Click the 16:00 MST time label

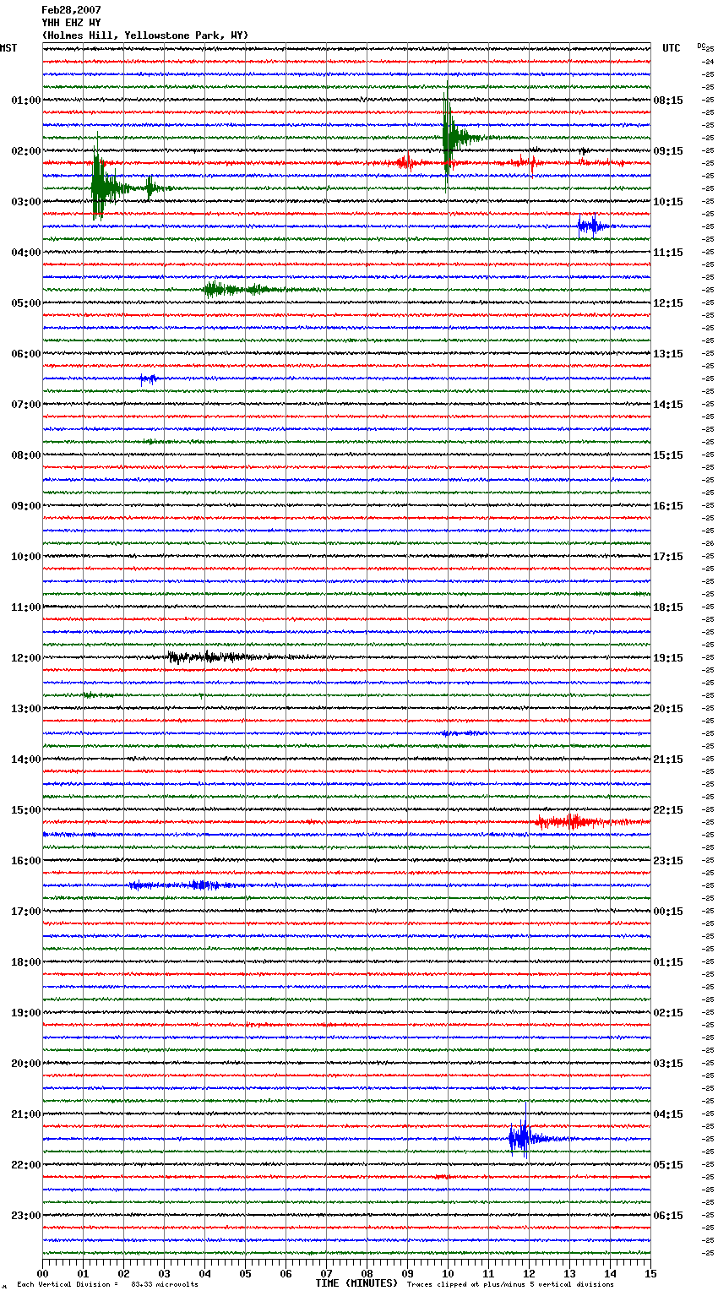tap(26, 861)
